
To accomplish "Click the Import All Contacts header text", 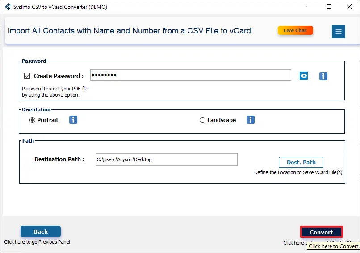I will tap(130, 31).
